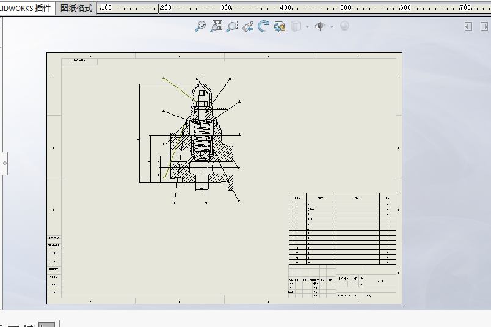Click the grayed-out sphere appearance icon
Image resolution: width=491 pixels, height=327 pixels.
coord(344,26)
